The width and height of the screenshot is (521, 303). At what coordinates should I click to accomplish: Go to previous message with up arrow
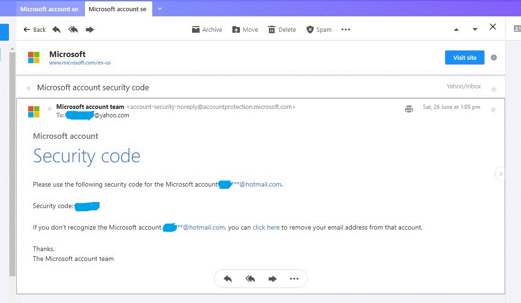tap(456, 29)
